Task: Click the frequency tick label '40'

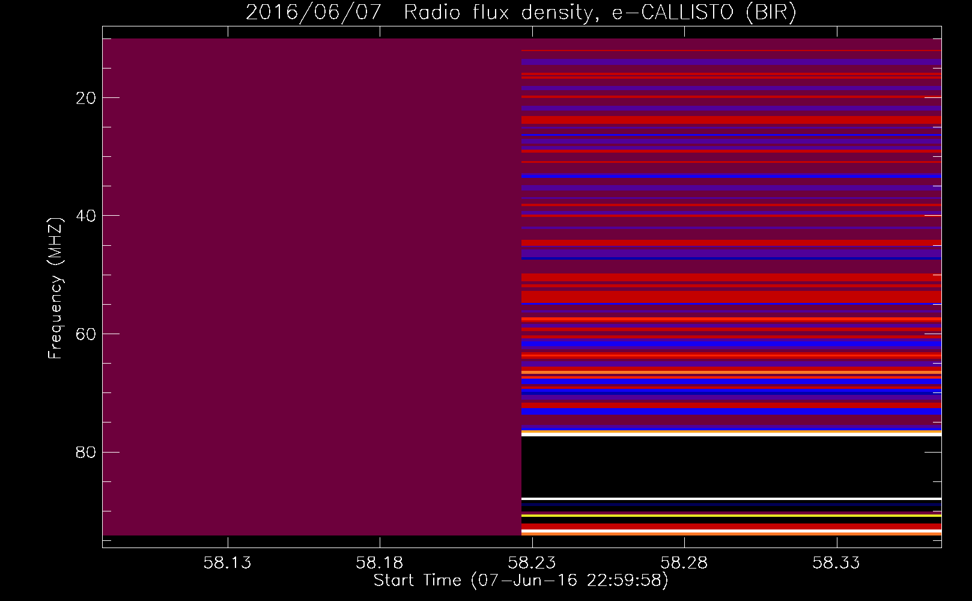Action: pos(87,215)
